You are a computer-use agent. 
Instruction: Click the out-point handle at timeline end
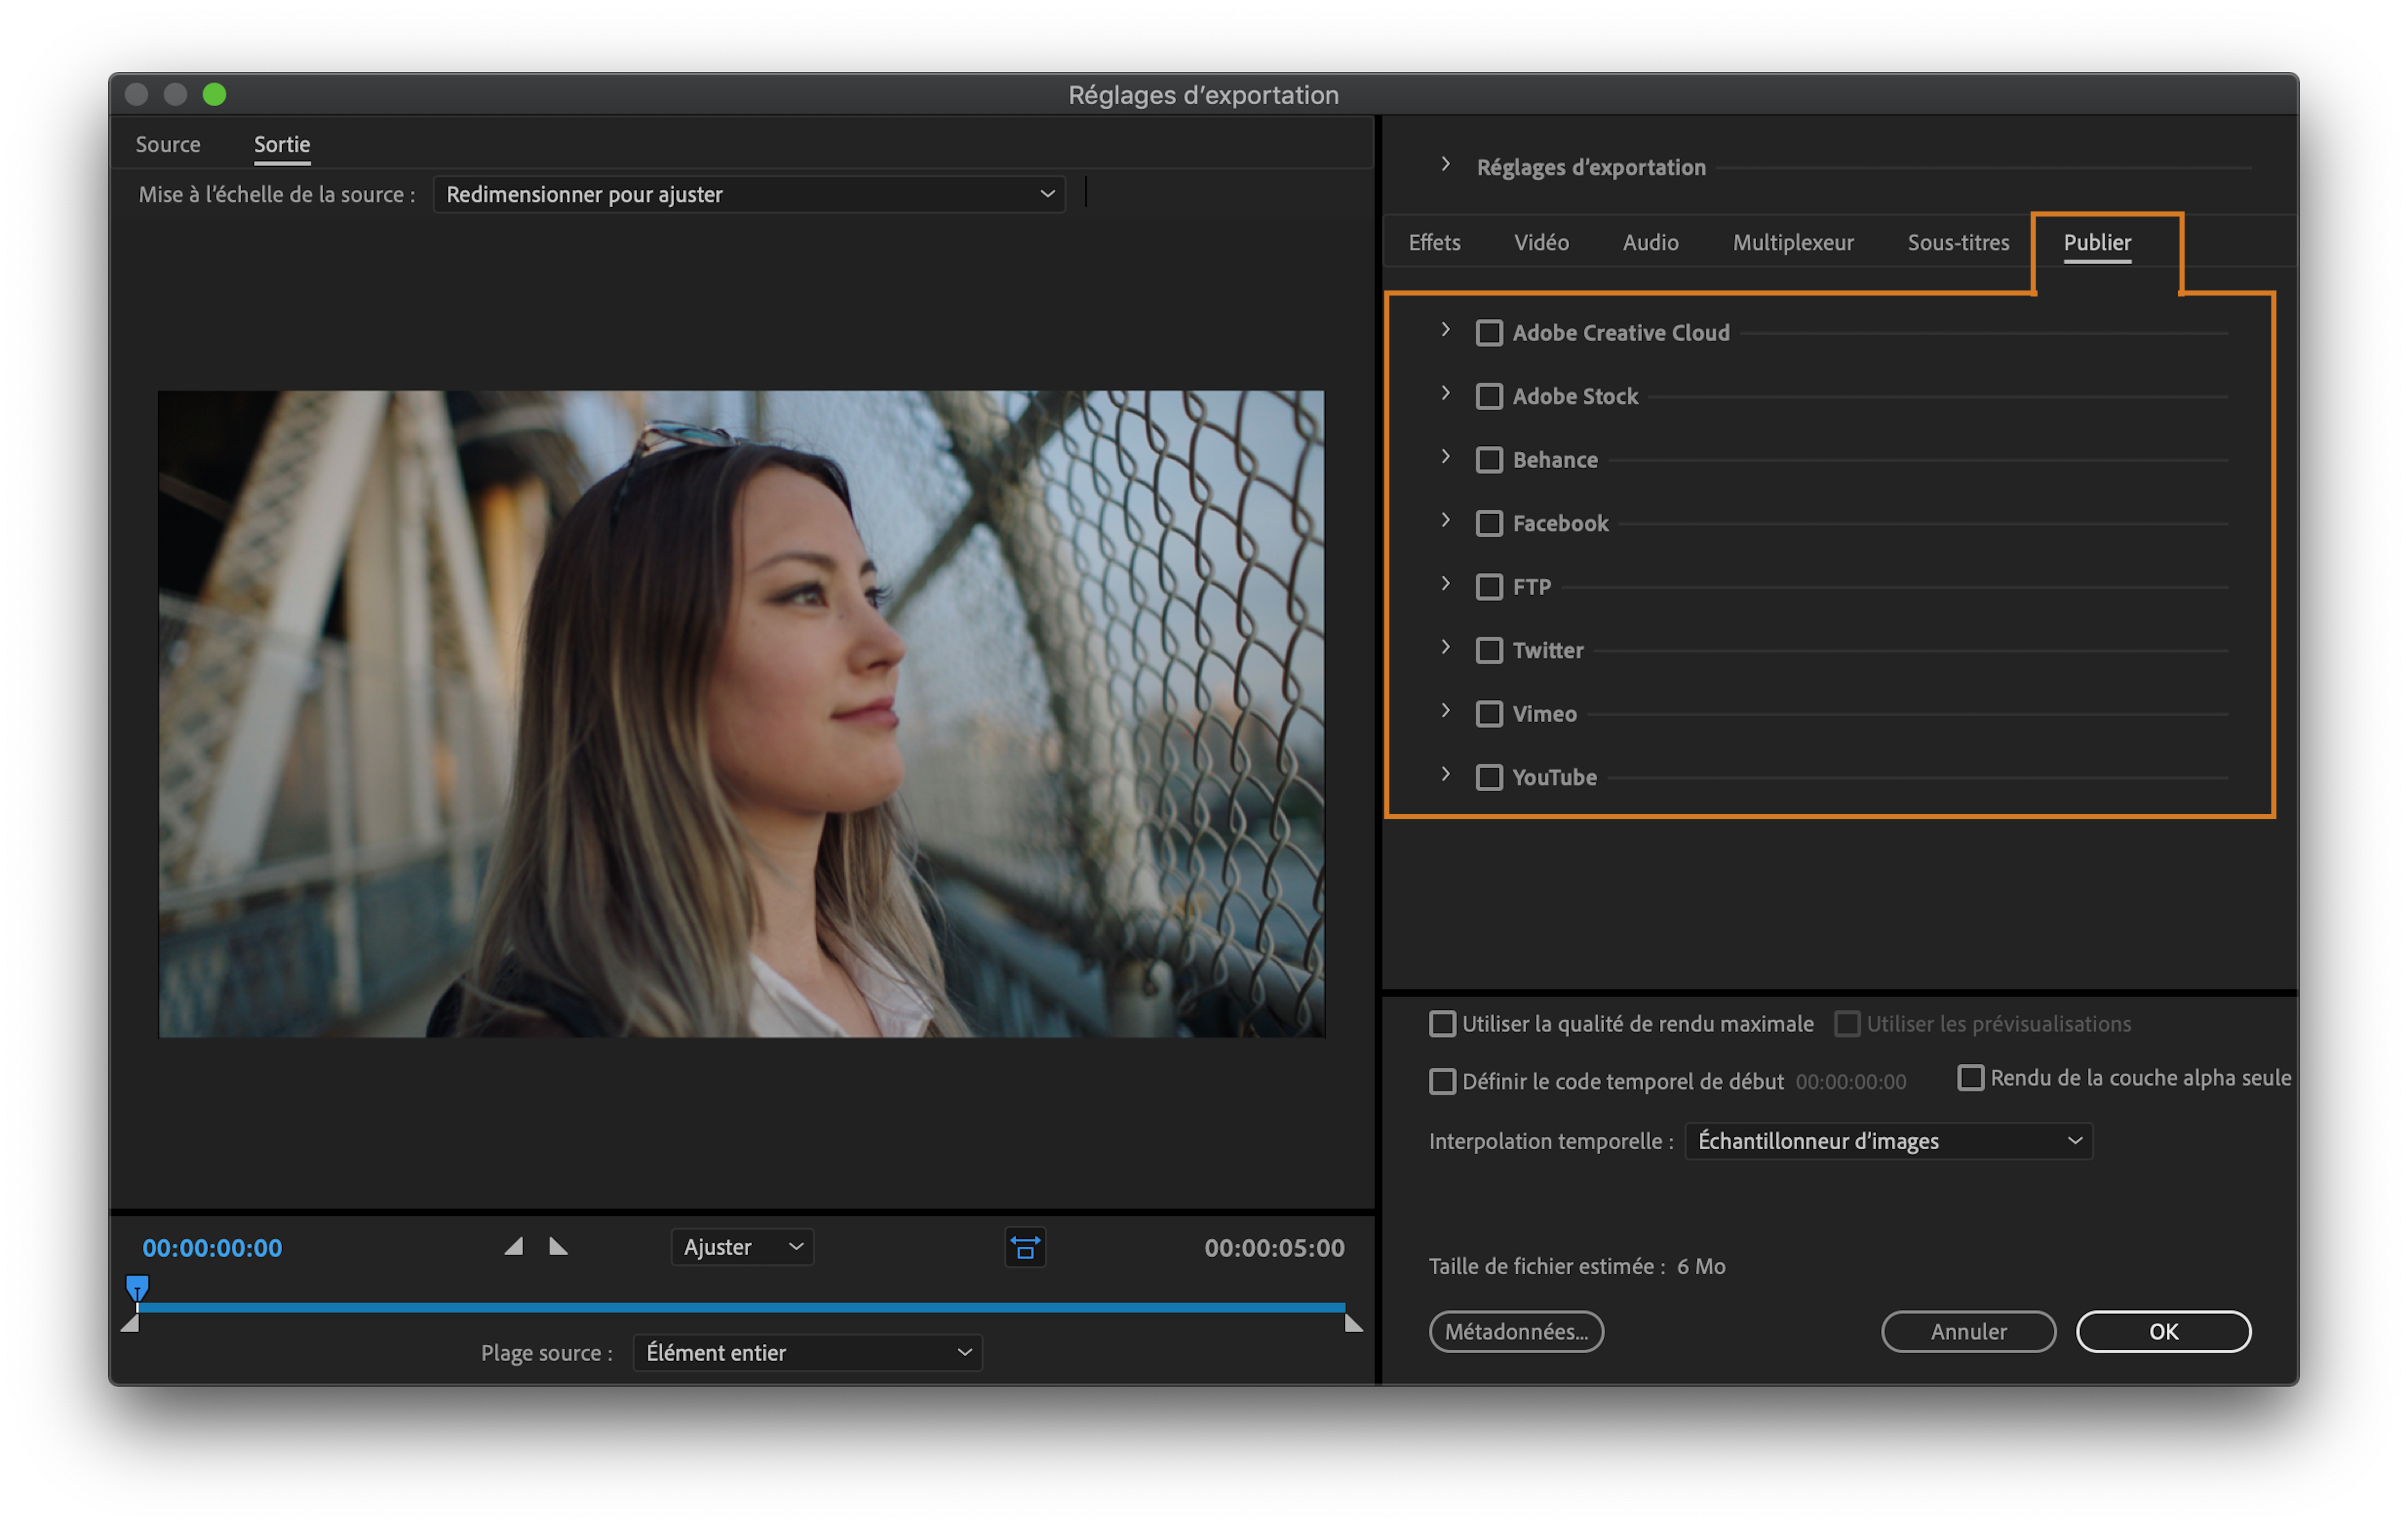click(x=1353, y=1324)
